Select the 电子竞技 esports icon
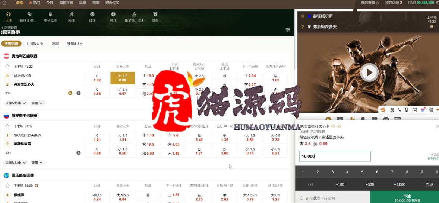Image resolution: width=439 pixels, height=203 pixels. tap(50, 14)
